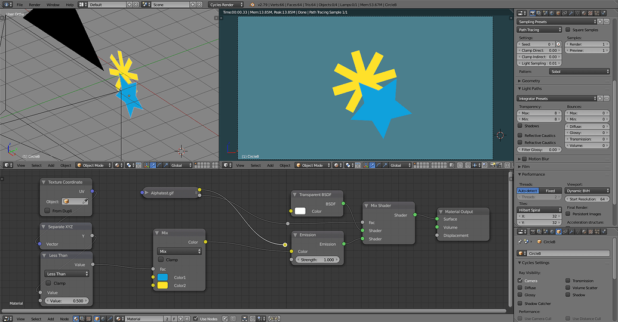The image size is (618, 322).
Task: Click the Emission Strength field
Action: (317, 260)
